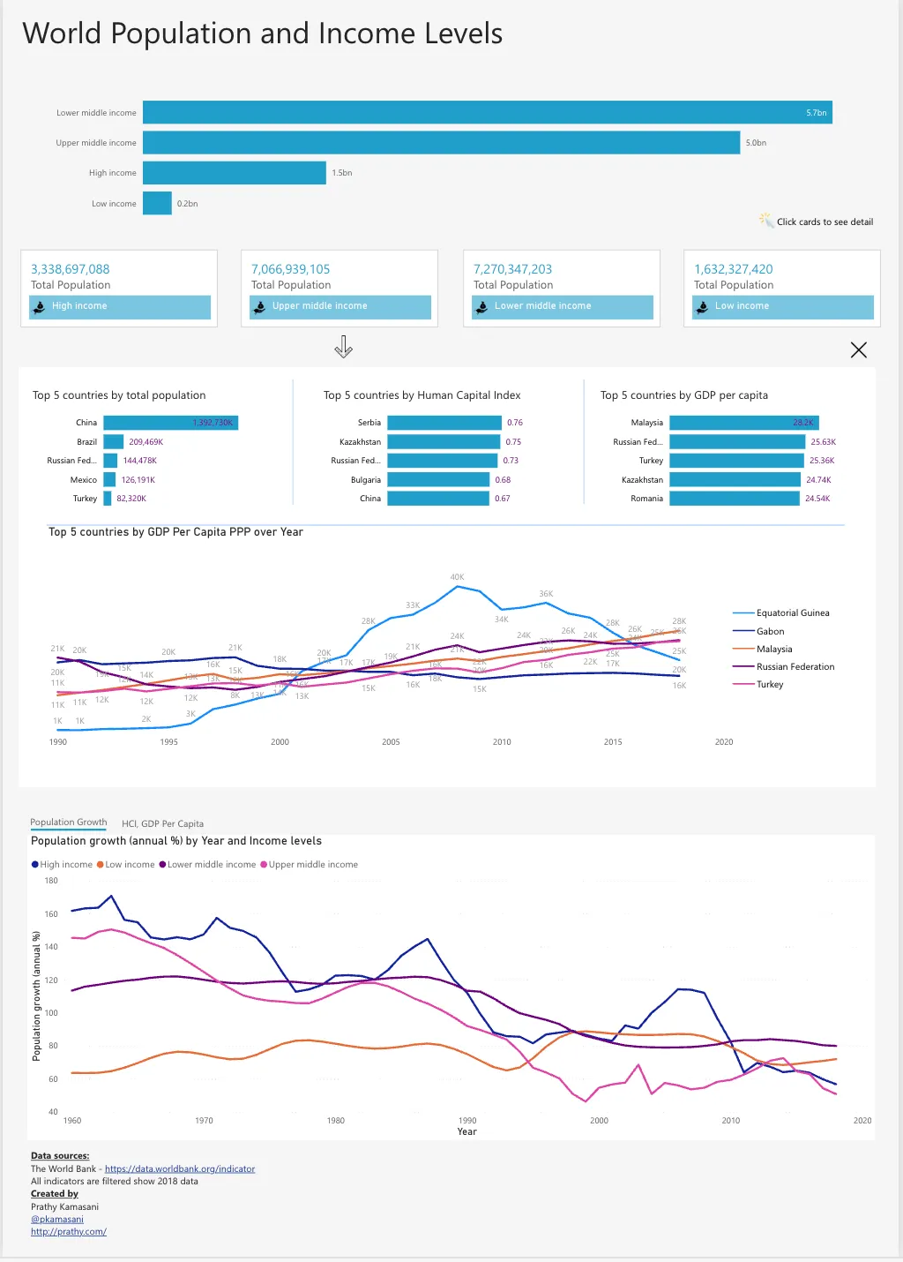Screen dimensions: 903x1262
Task: Click the 'Prathy Kamasani' creator name
Action: pos(65,1207)
